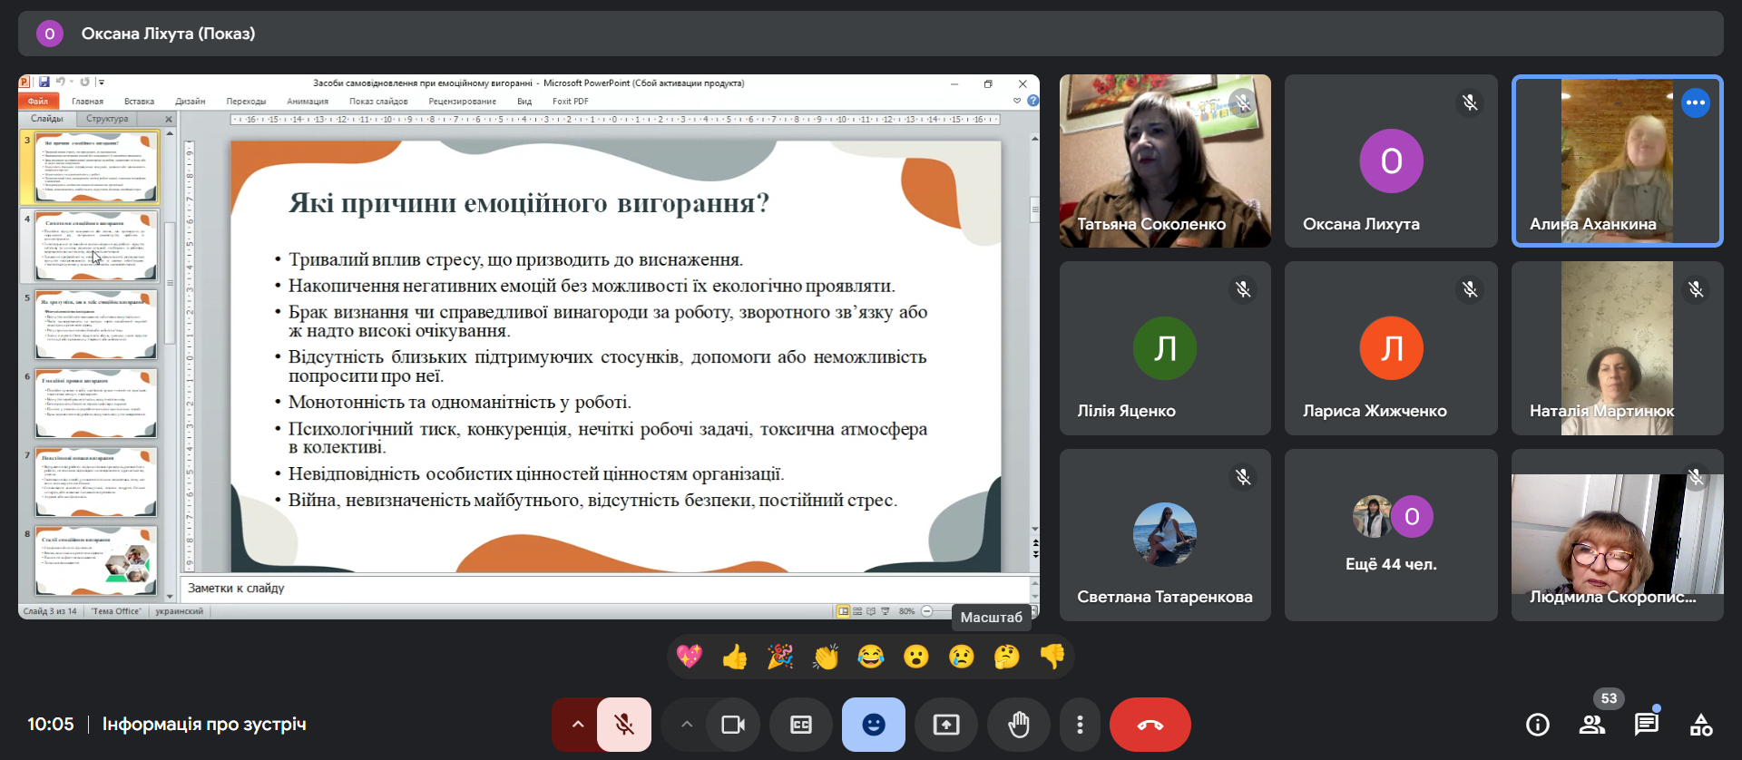Screen dimensions: 1742x760
Task: Unmute the microphone
Action: [x=624, y=725]
